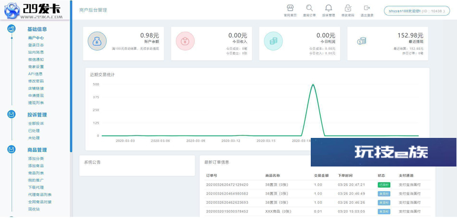The image size is (457, 218).
Task: Open 登录日志 in the sidebar
Action: [x=36, y=45]
